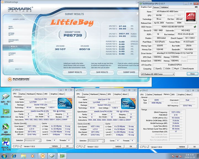Click the BIOS save chip icon in GPU-Z
This screenshot has height=159, width=199.
click(x=195, y=27)
